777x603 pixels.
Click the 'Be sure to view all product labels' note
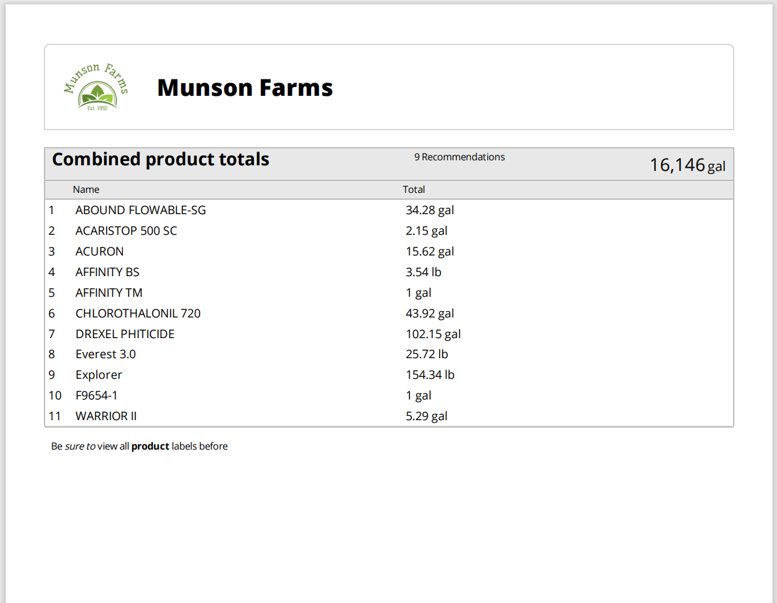tap(139, 446)
